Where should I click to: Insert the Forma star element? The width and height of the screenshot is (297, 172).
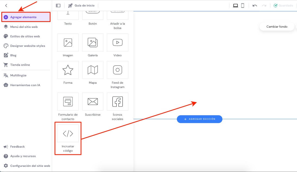[68, 70]
